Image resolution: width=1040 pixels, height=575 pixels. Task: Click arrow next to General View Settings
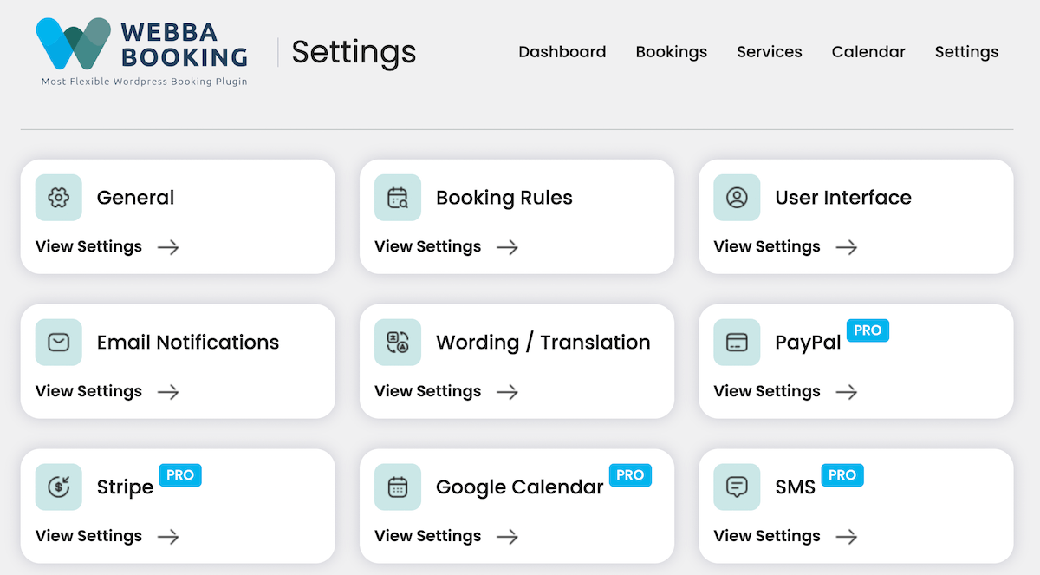tap(168, 247)
